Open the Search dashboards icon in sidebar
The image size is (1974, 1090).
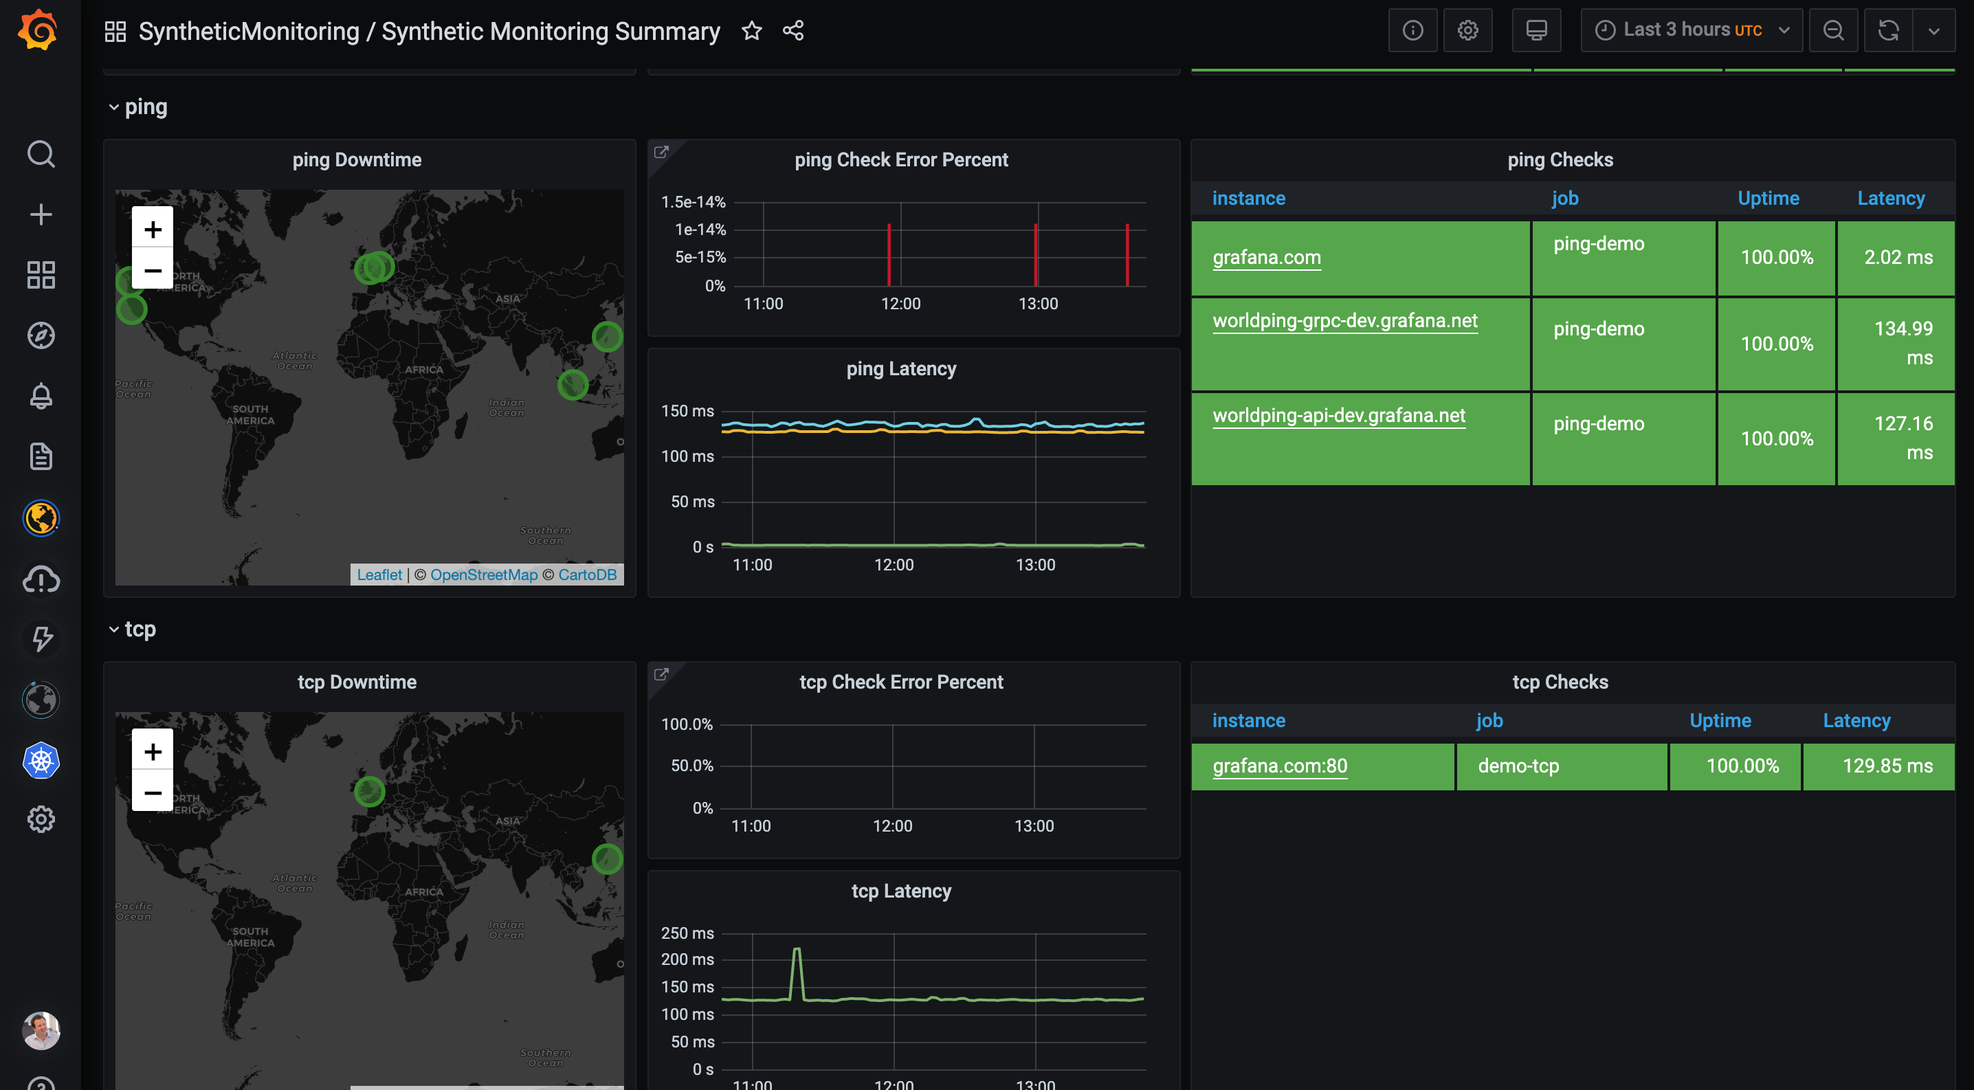(41, 154)
